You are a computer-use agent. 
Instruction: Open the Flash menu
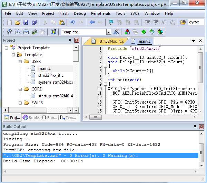(64, 13)
